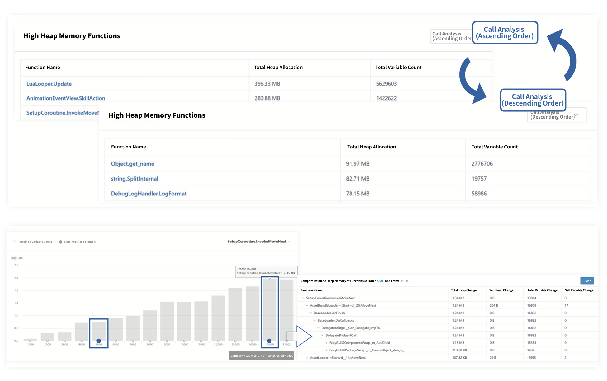Viewport: 607px width, 381px height.
Task: Select the frame 14000 node on chart
Action: point(252,341)
